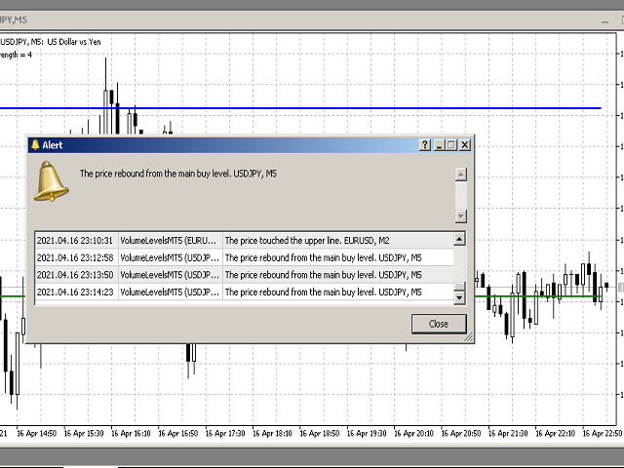Minimize the Alert dialog window
The width and height of the screenshot is (624, 468).
point(439,145)
